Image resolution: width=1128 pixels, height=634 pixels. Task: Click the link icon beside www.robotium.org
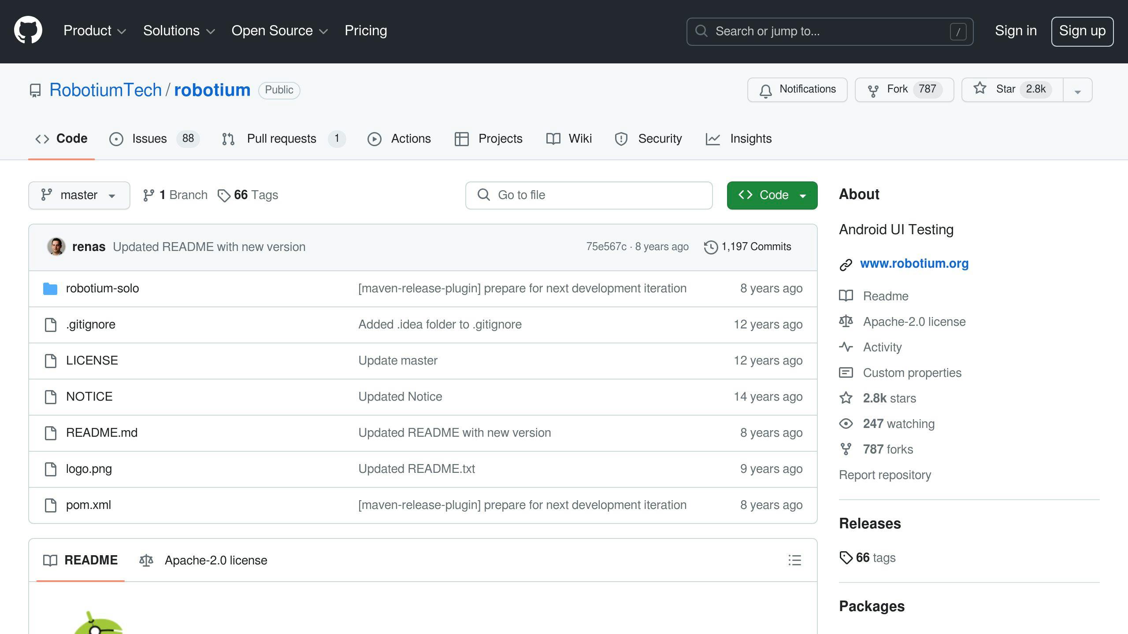click(846, 265)
